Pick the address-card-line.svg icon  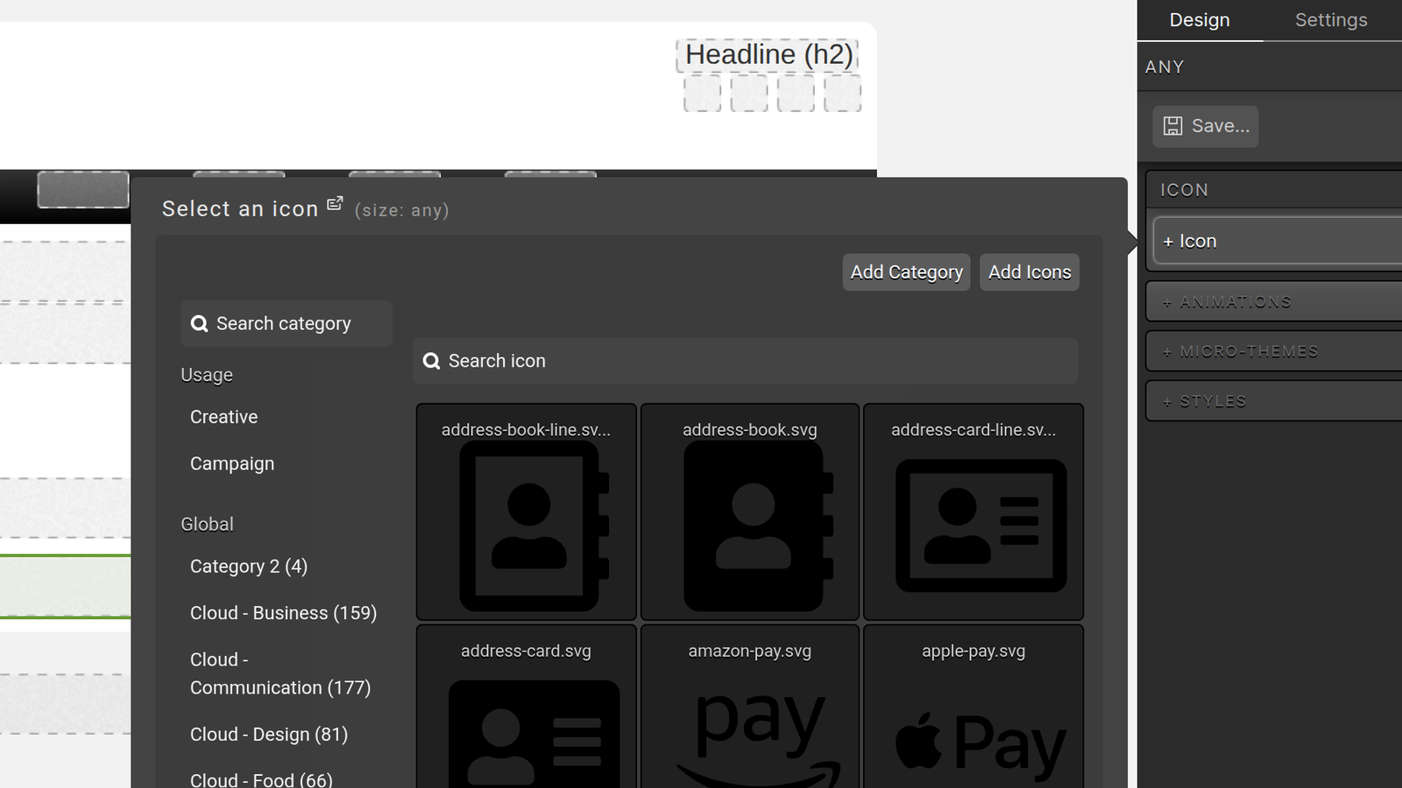pyautogui.click(x=974, y=512)
